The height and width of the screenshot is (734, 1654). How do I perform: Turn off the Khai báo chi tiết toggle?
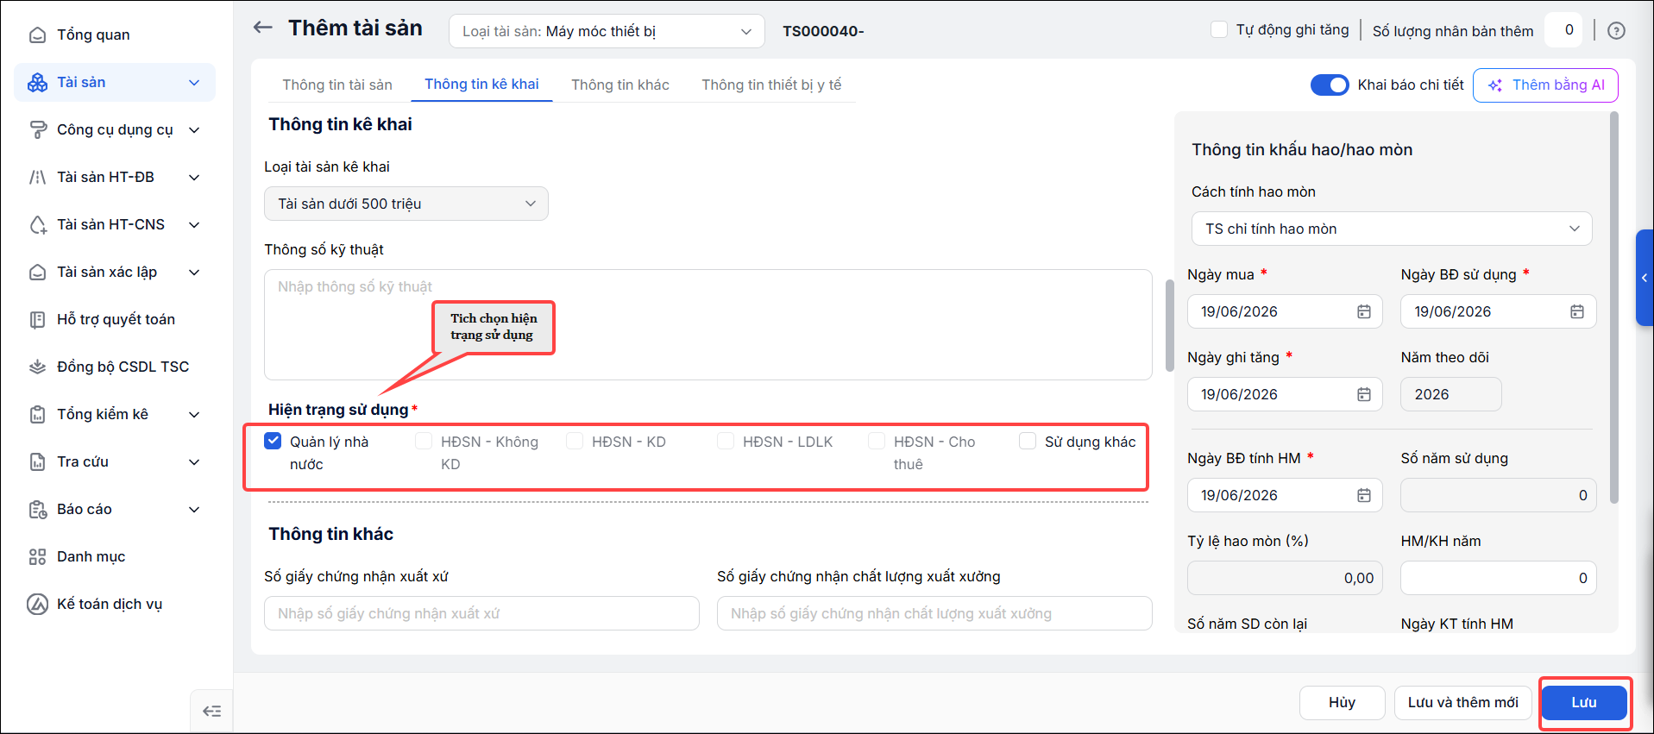1330,85
